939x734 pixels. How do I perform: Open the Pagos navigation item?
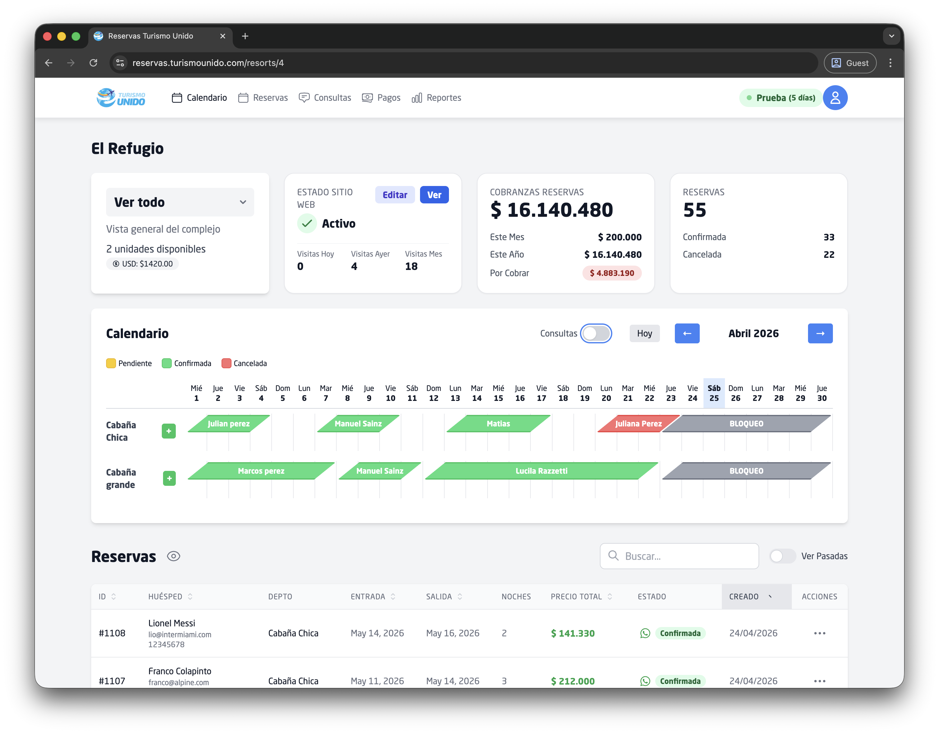click(x=381, y=98)
